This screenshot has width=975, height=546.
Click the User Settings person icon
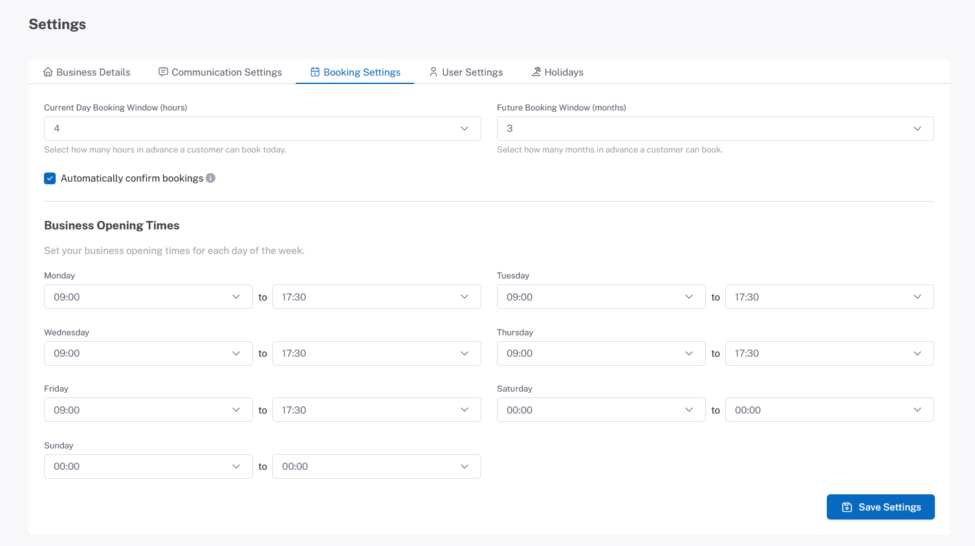pos(433,72)
